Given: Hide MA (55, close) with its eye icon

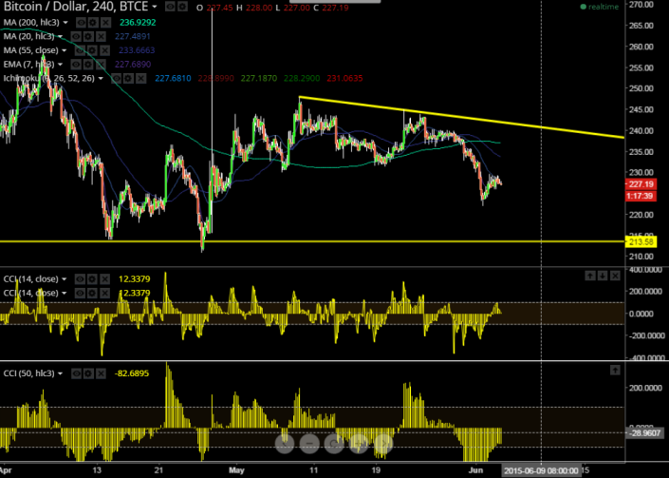Looking at the screenshot, I should (x=81, y=50).
